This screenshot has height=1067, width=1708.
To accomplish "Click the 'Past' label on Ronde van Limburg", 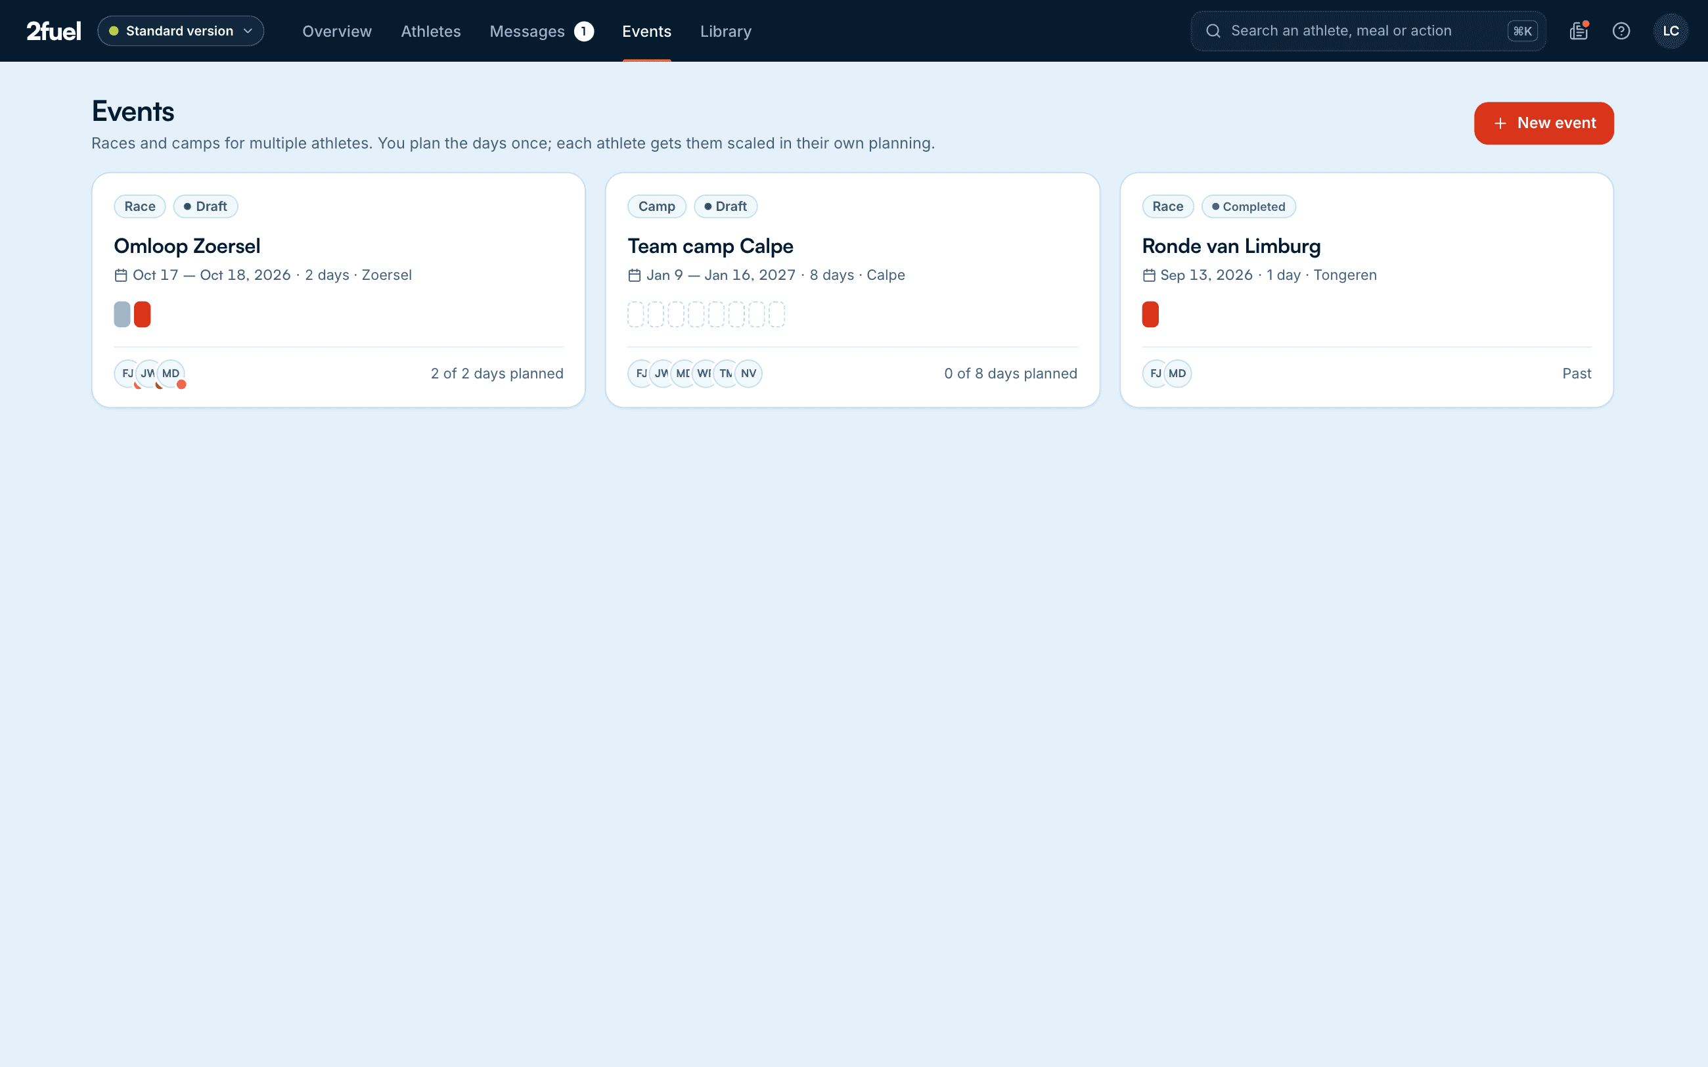I will [1577, 373].
